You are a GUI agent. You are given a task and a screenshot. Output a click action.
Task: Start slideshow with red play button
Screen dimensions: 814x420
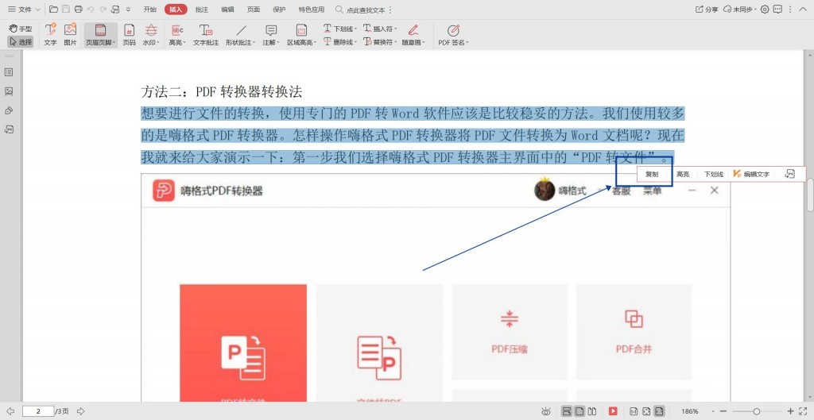pos(613,411)
